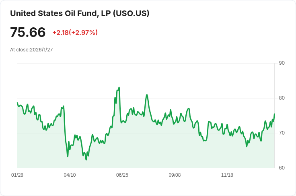Click the 90 y-axis label
This screenshot has width=296, height=196.
coord(282,63)
